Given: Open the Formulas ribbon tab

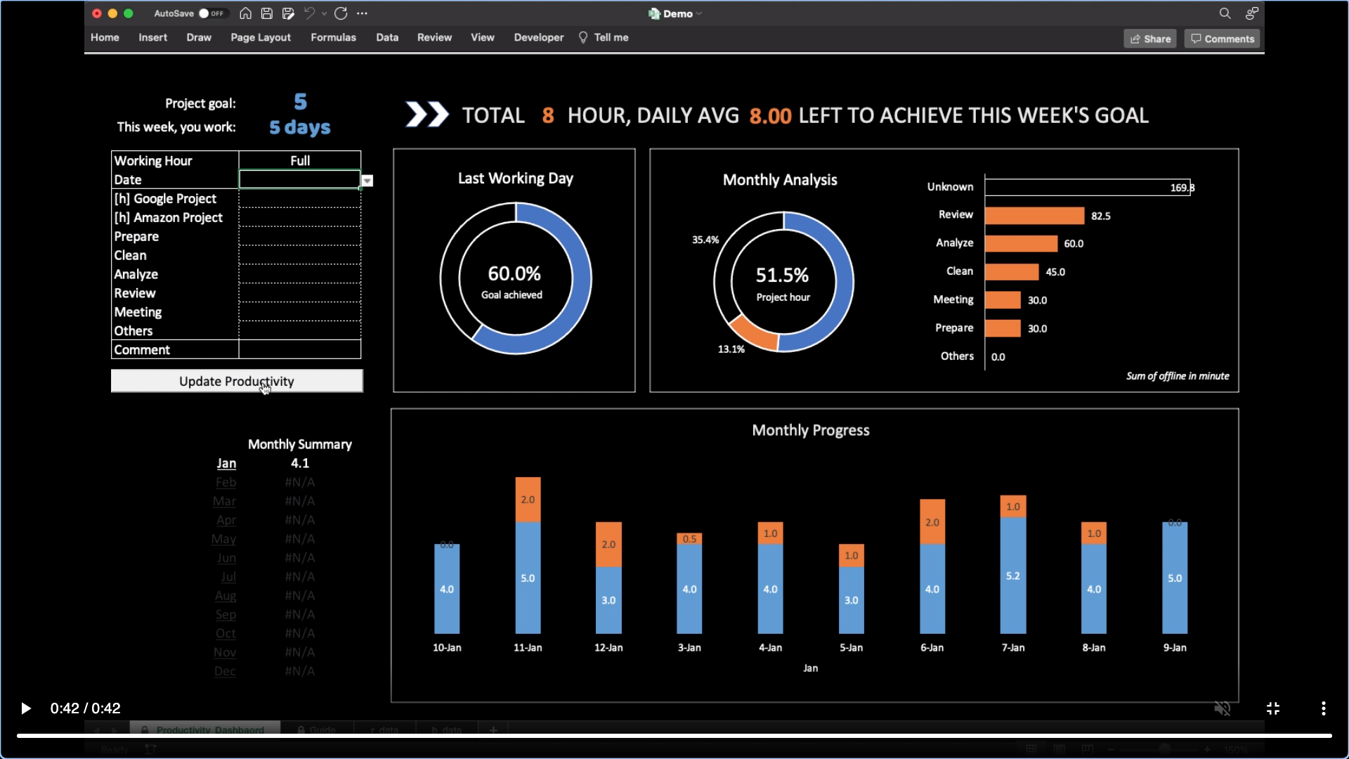Looking at the screenshot, I should coord(333,37).
